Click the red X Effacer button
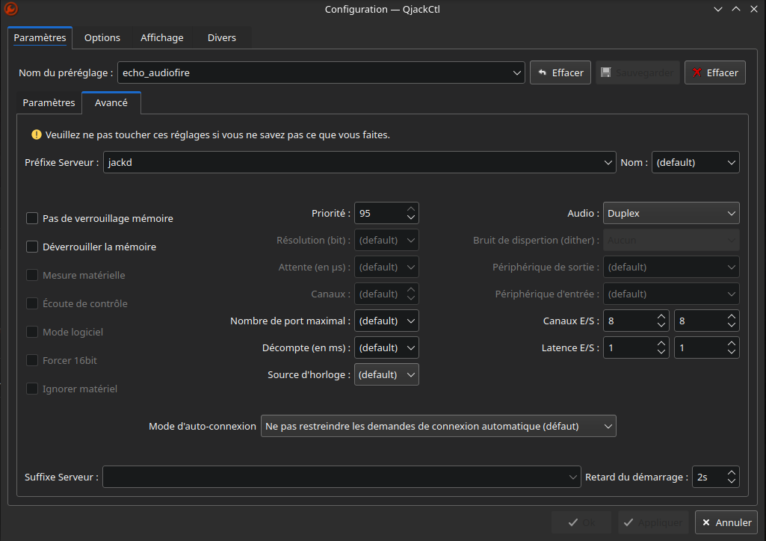The image size is (766, 541). click(714, 72)
